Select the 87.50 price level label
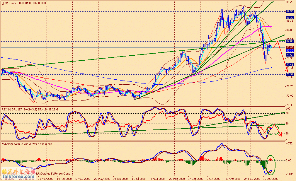This screenshot has height=181, width=296. tap(290, 11)
